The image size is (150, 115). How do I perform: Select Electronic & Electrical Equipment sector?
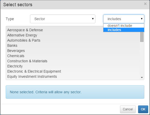34,71
